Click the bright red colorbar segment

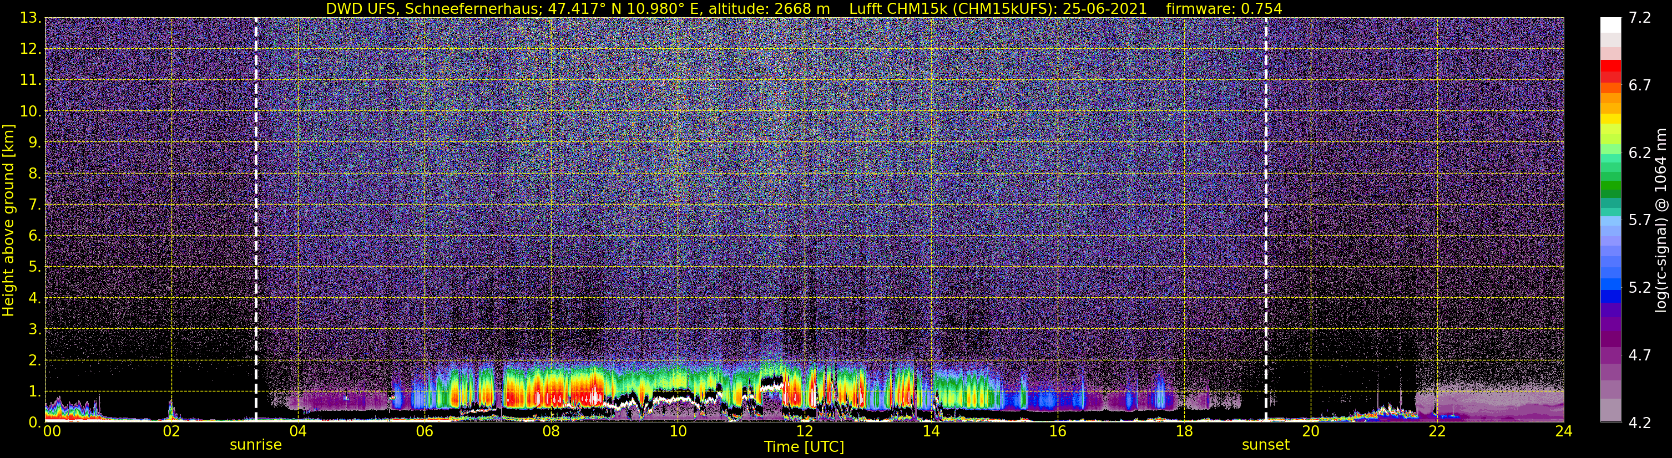[x=1610, y=65]
